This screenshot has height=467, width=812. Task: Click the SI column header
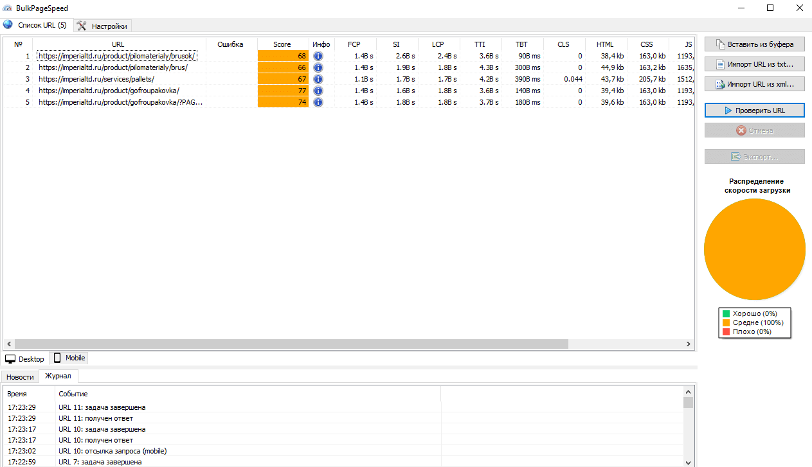point(397,44)
